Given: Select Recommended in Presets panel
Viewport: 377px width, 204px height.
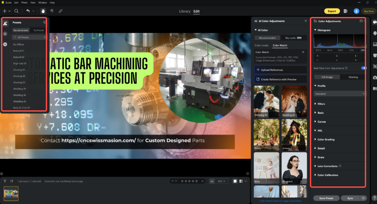Looking at the screenshot, I should [21, 30].
